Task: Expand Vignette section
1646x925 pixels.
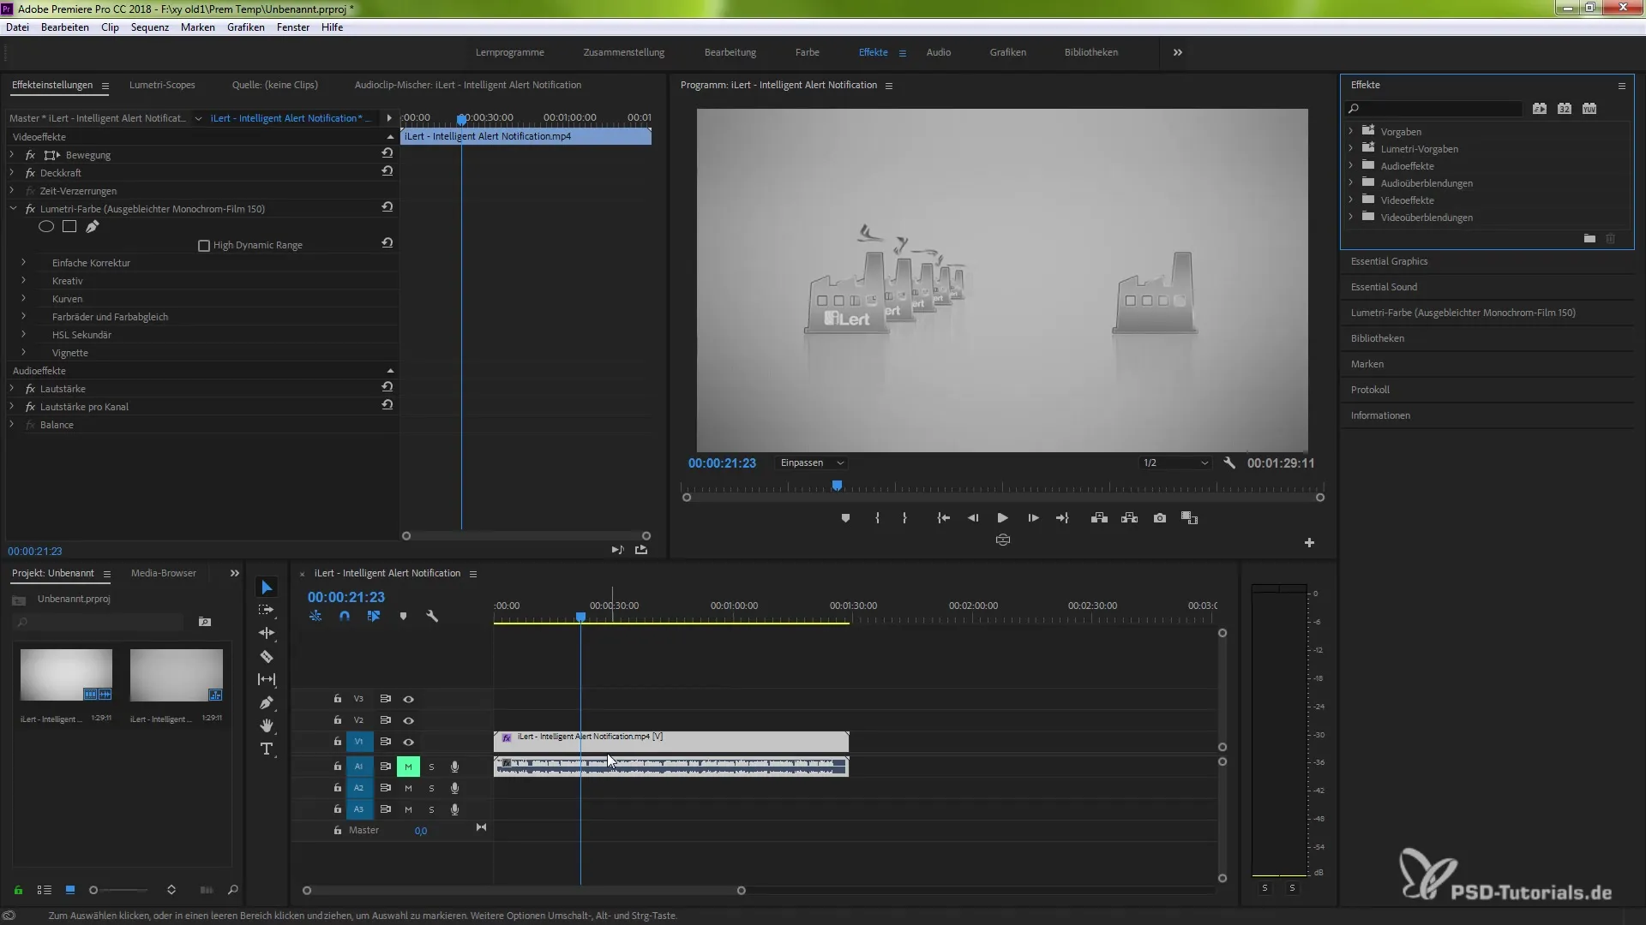Action: coord(23,353)
